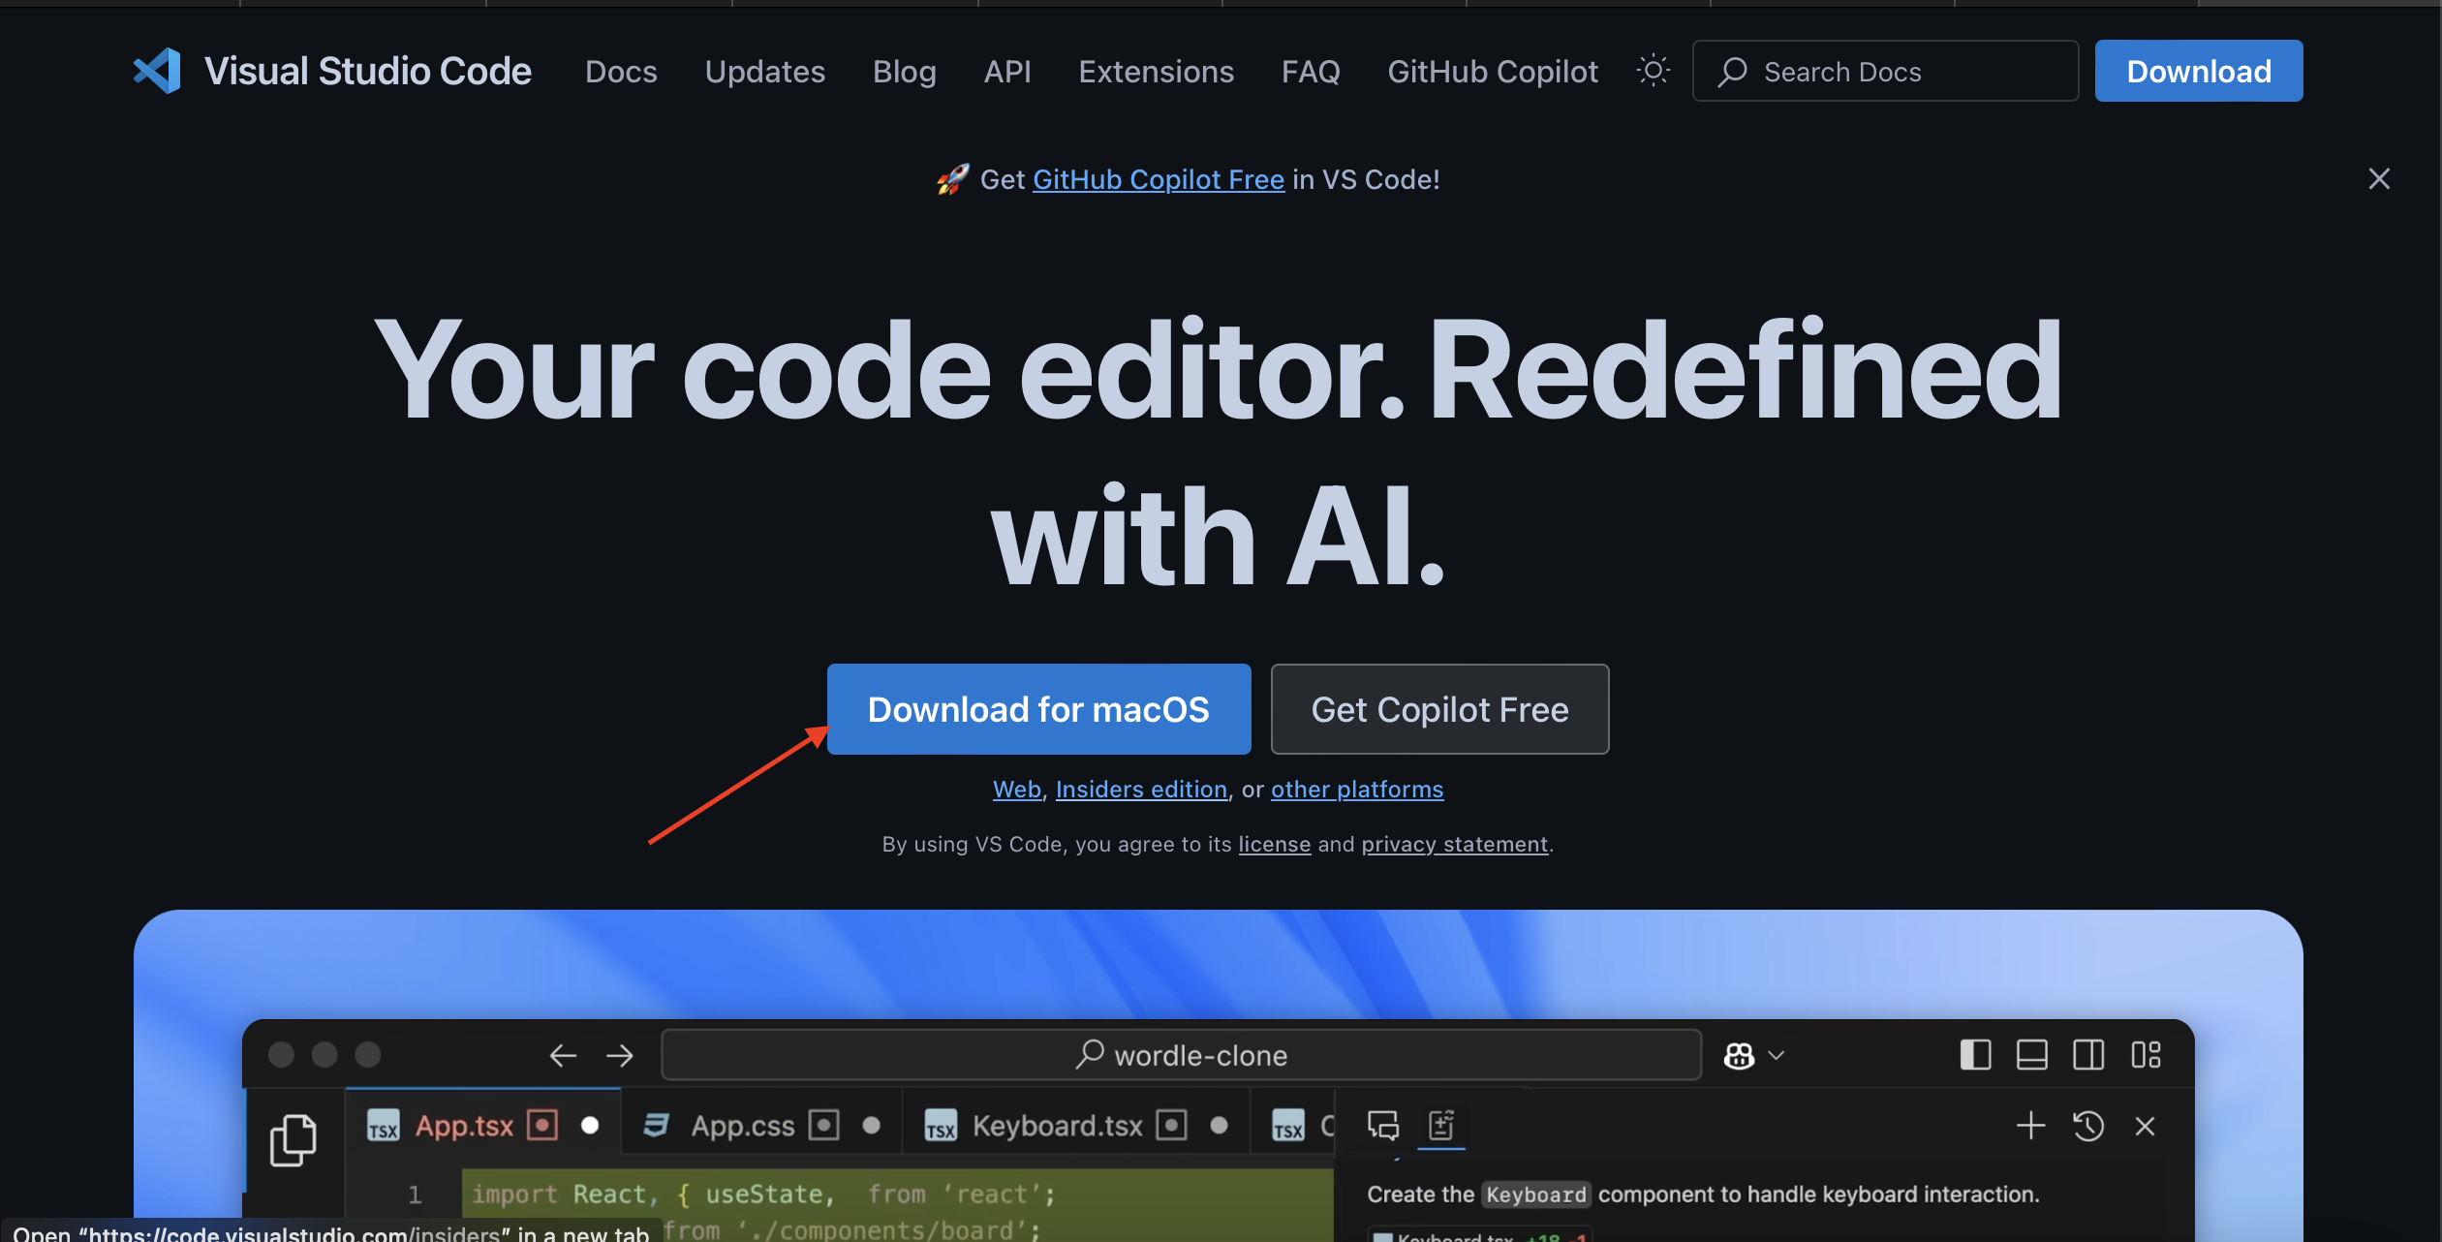Open the other platforms link
The image size is (2442, 1242).
pos(1357,790)
